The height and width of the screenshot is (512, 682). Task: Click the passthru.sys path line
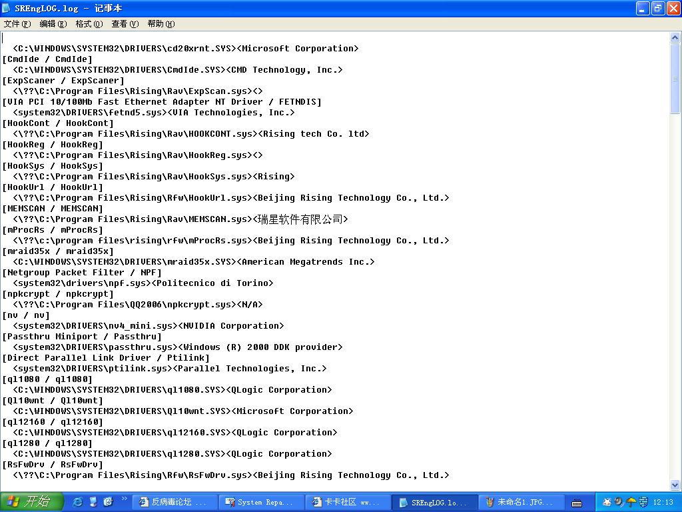pyautogui.click(x=178, y=347)
